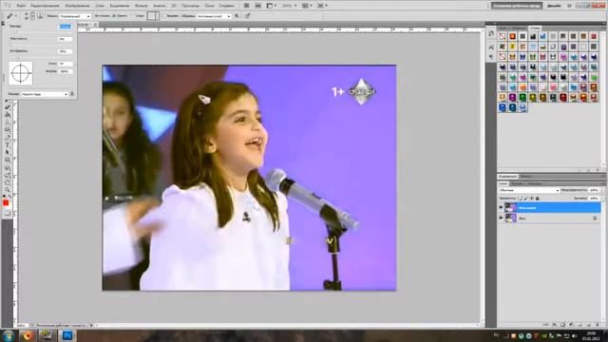Image resolution: width=608 pixels, height=342 pixels.
Task: Toggle lock transparent pixels for layer
Action: point(520,199)
